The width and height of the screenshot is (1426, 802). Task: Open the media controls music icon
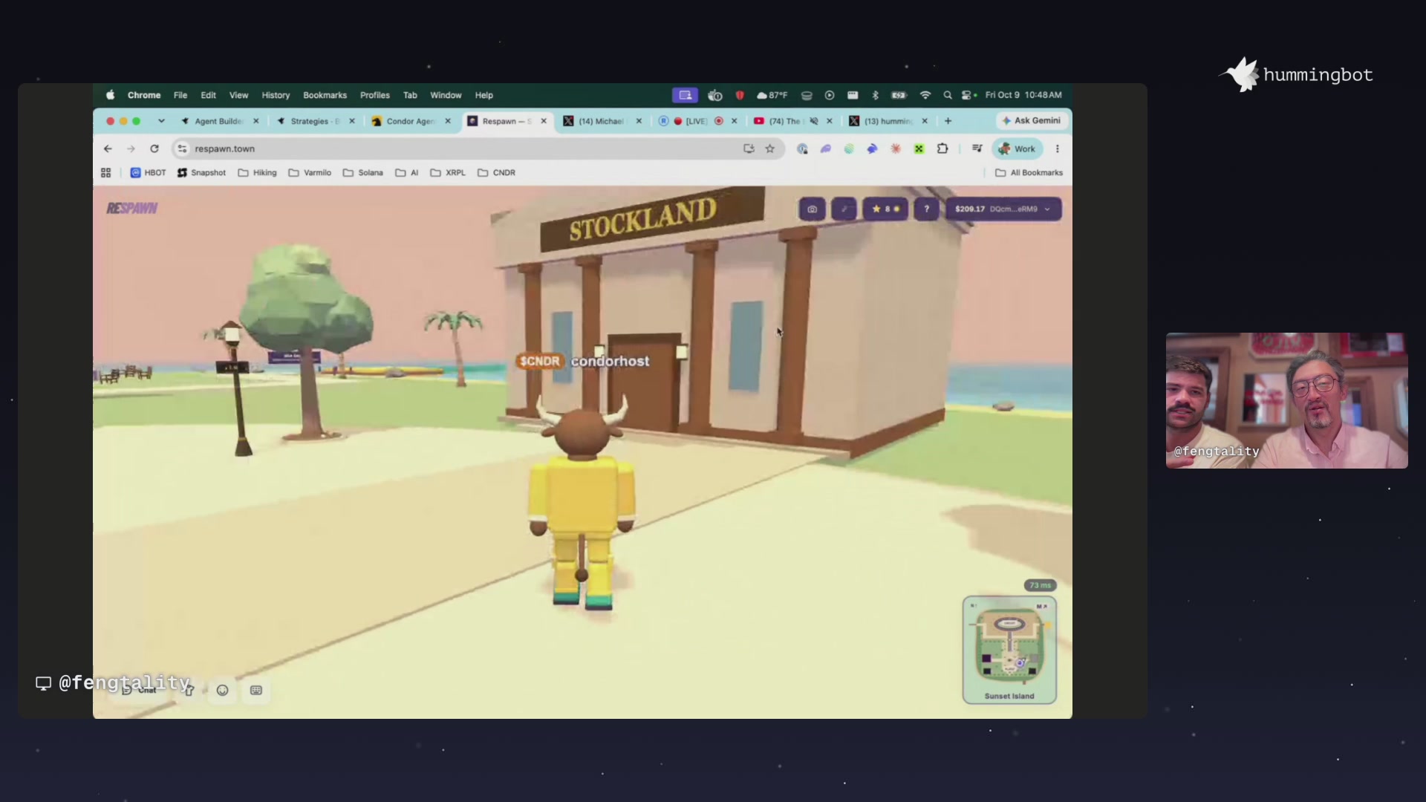pyautogui.click(x=977, y=149)
